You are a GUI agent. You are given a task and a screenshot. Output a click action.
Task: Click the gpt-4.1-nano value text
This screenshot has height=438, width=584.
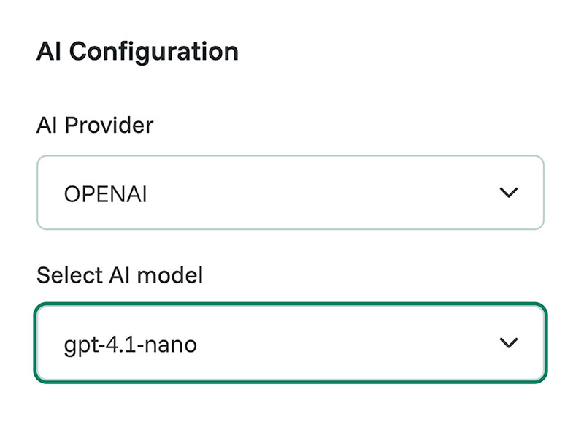pyautogui.click(x=130, y=344)
